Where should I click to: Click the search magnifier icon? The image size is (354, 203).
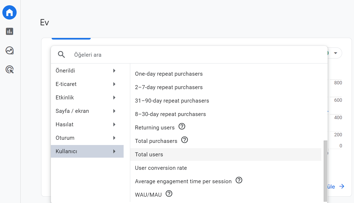point(61,55)
